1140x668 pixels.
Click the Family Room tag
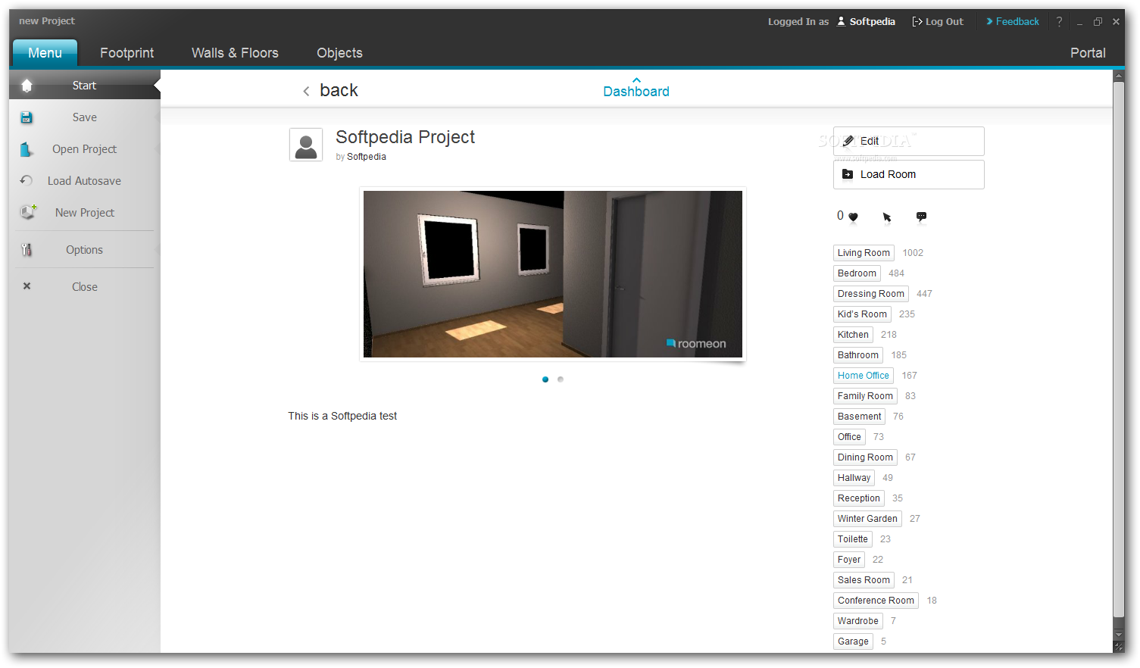click(x=865, y=396)
